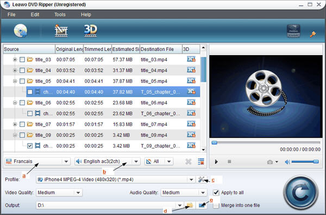Open the File menu
This screenshot has height=215, width=326.
(x=11, y=15)
